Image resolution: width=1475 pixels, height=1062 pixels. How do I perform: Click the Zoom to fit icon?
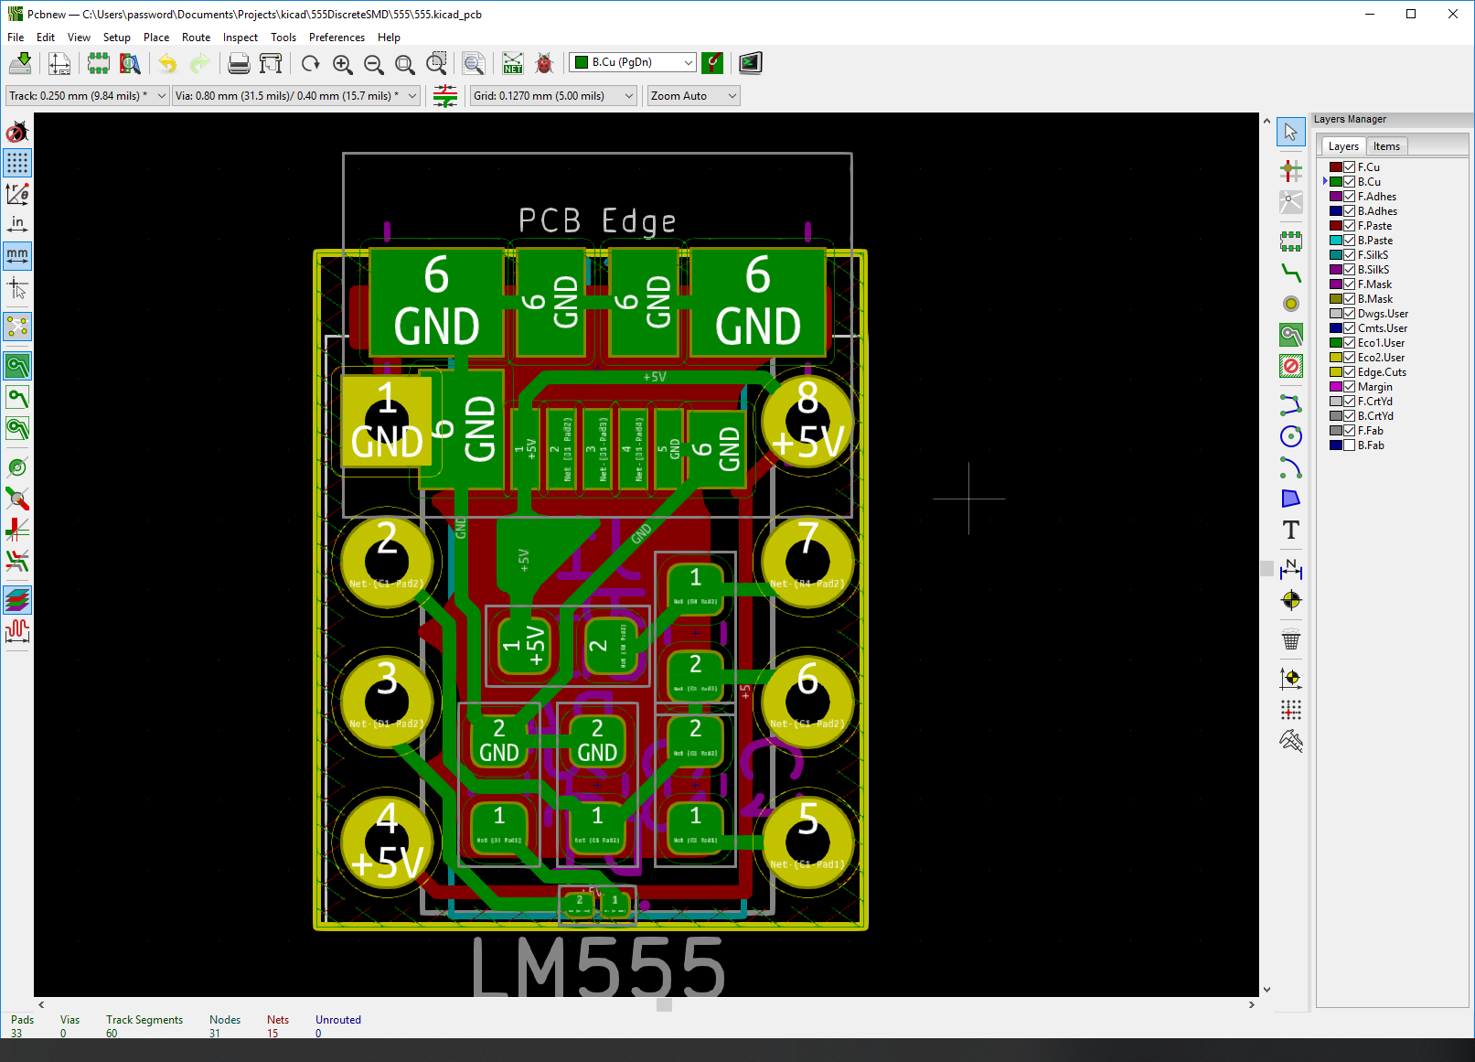[x=405, y=63]
